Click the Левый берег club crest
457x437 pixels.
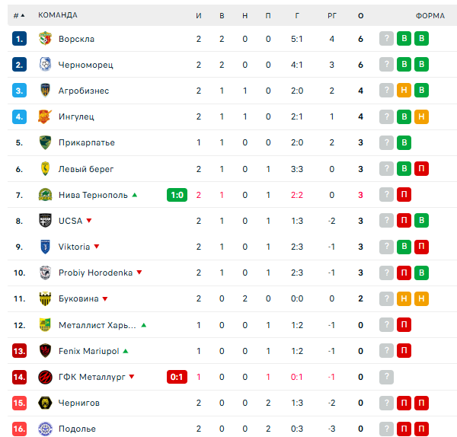[44, 169]
